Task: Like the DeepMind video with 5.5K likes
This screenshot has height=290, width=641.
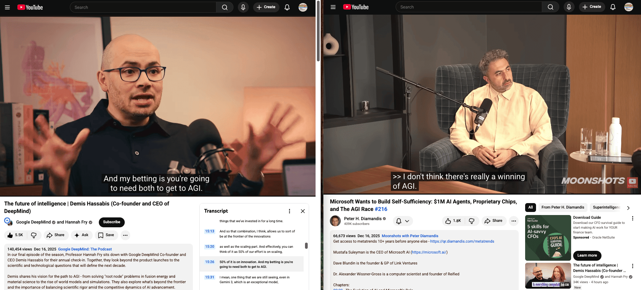Action: pos(15,235)
